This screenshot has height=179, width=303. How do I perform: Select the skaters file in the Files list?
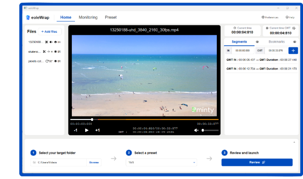35,51
